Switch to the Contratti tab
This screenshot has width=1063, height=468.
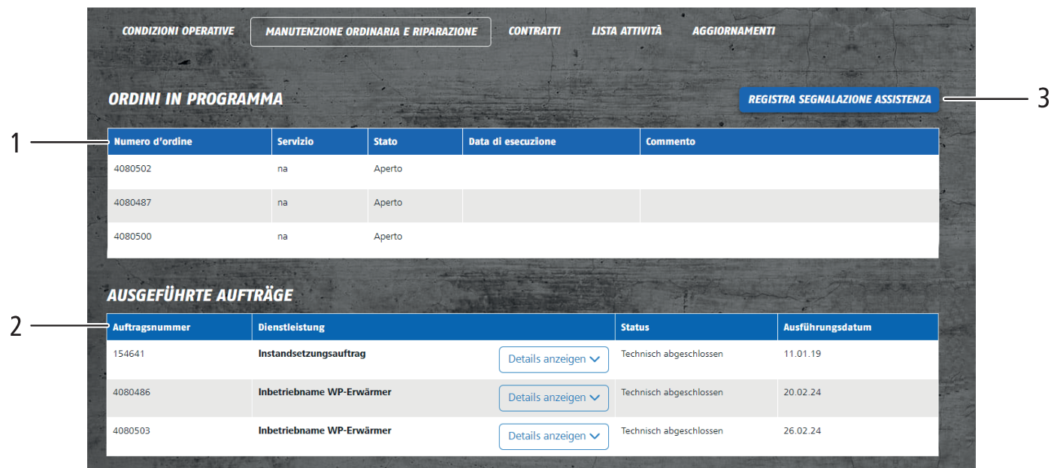pos(535,32)
